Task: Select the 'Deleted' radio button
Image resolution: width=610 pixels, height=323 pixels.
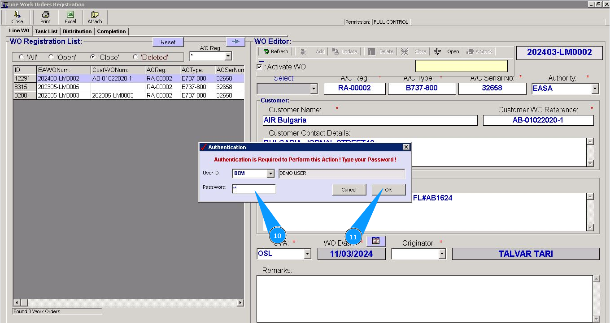Action: [x=136, y=57]
